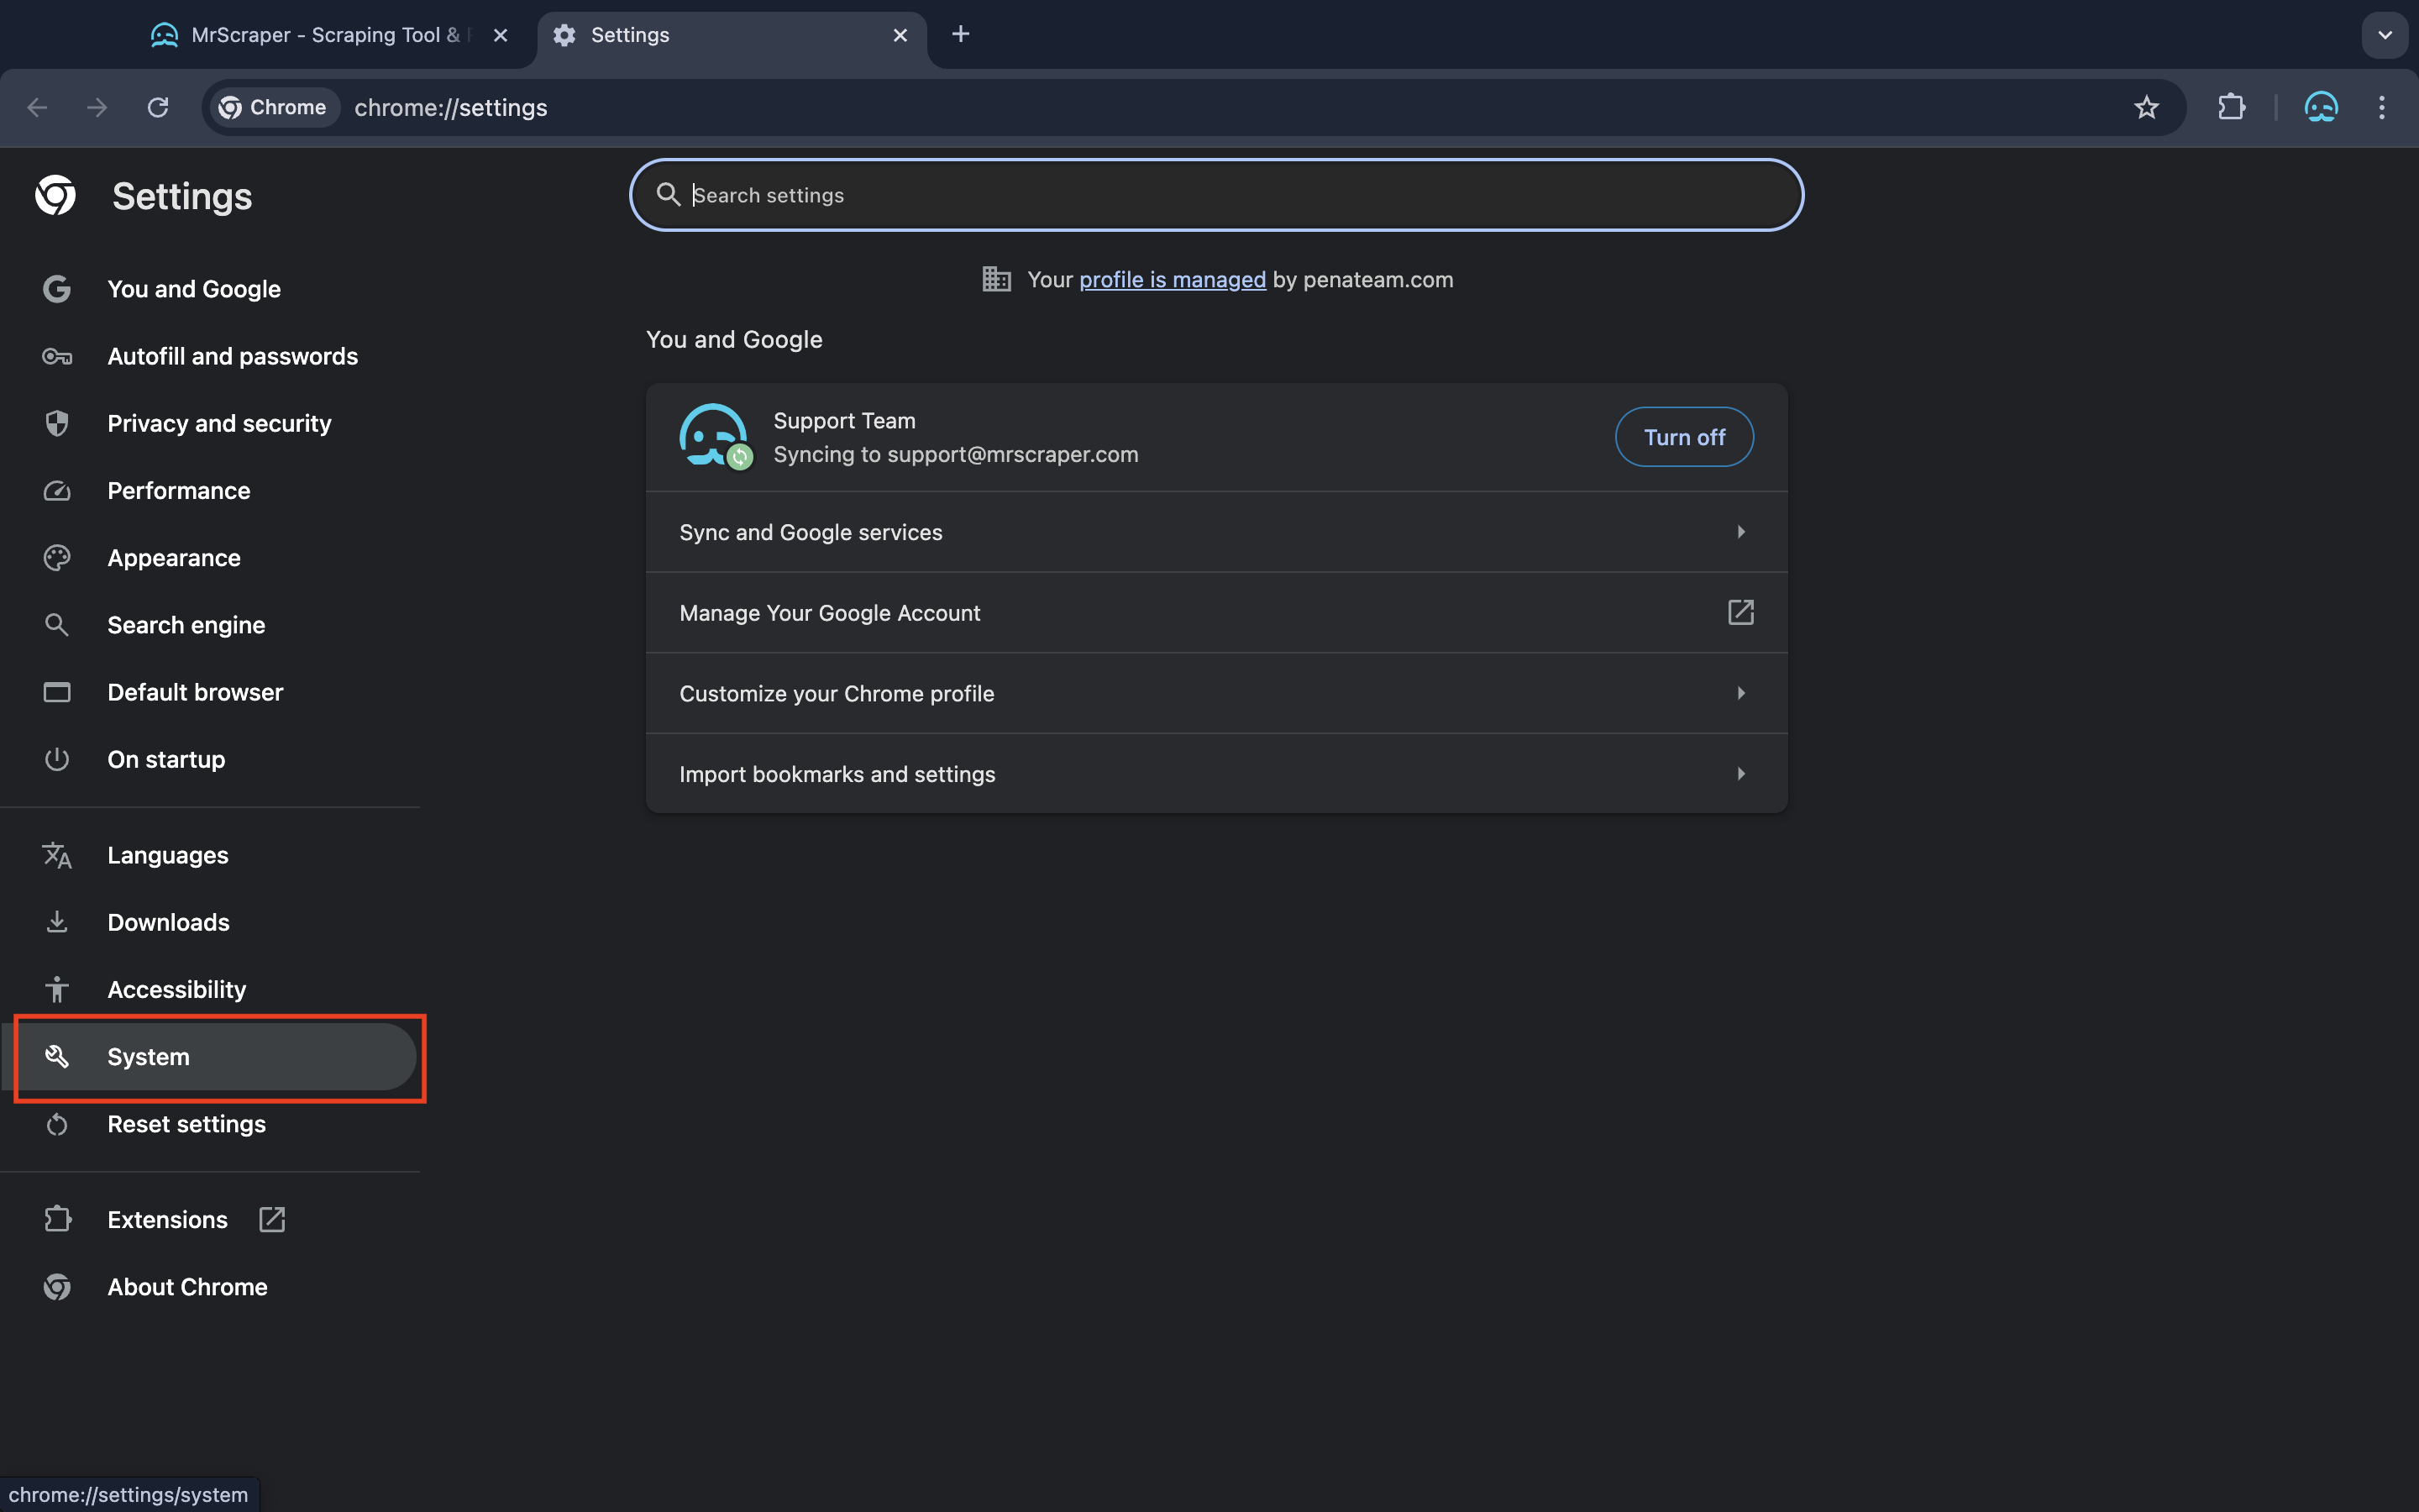Select Privacy and security settings

coord(218,423)
